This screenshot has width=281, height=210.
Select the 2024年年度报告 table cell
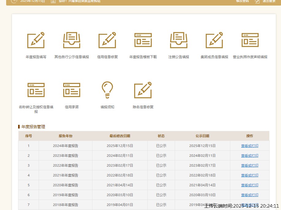pos(65,146)
